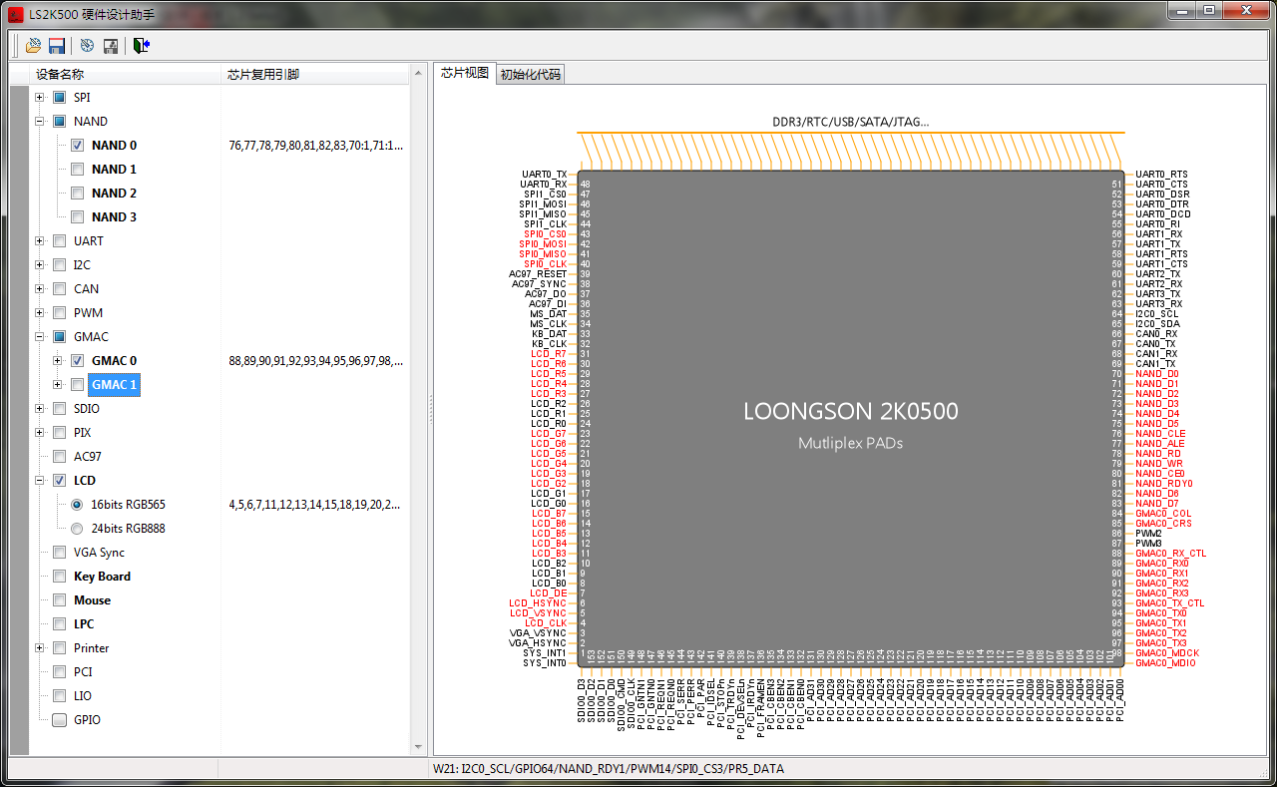Open the 初始化代码 tab

pos(531,75)
